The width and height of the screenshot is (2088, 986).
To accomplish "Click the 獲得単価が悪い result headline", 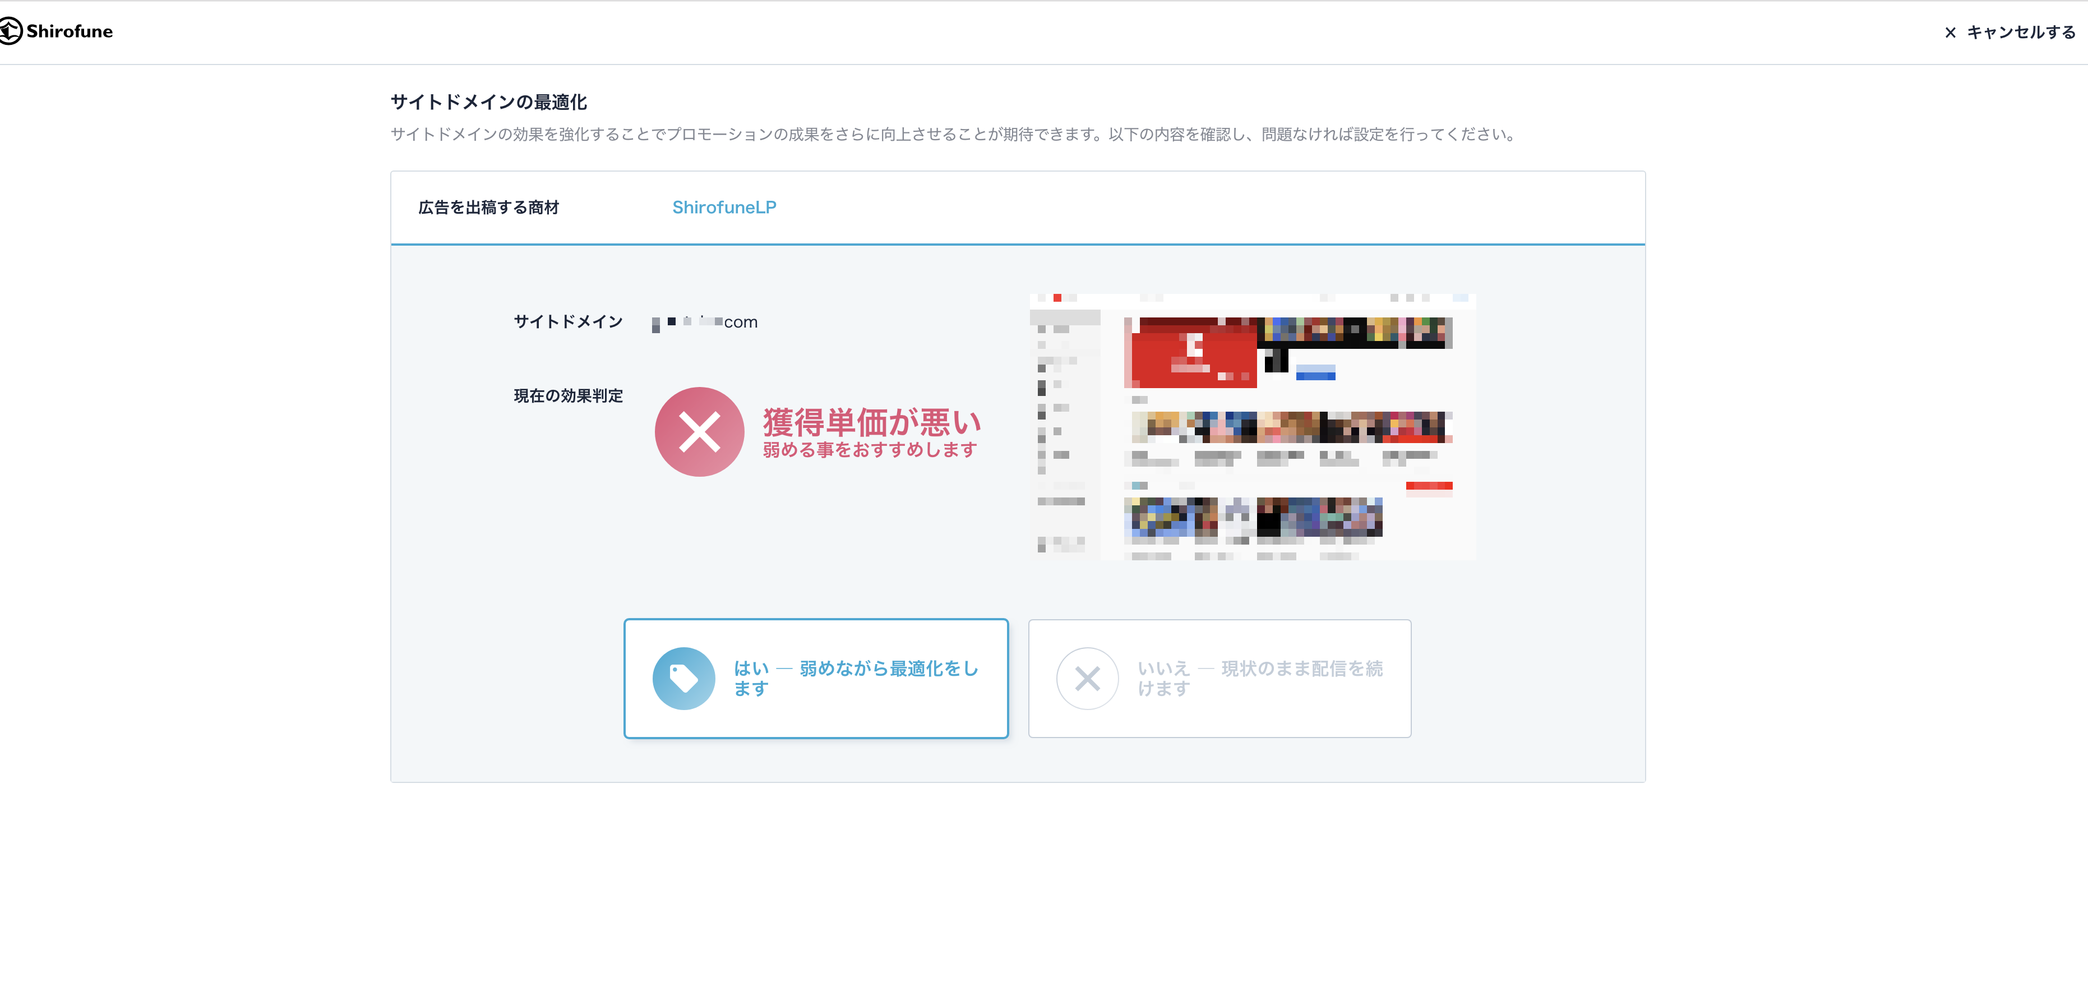I will point(872,422).
